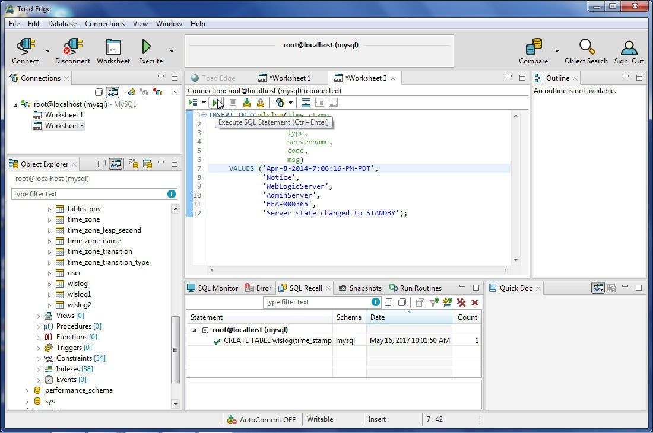Toggle Link with Editor in Object Explorer

click(115, 164)
